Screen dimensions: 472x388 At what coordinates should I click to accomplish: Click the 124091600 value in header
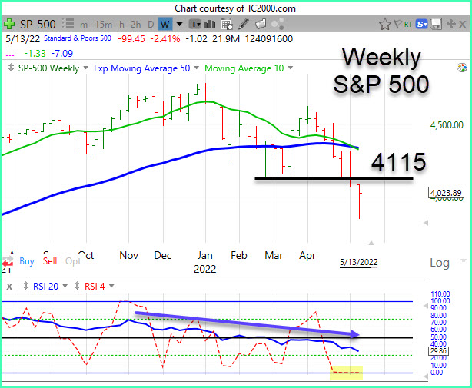(269, 38)
